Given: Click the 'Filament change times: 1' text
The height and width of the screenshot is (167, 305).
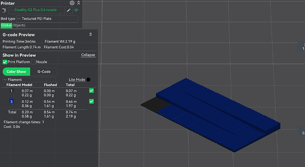Looking at the screenshot, I should (24, 122).
